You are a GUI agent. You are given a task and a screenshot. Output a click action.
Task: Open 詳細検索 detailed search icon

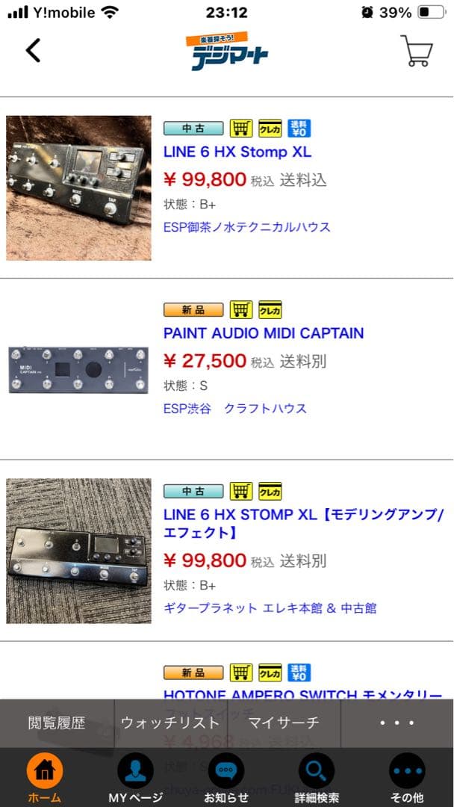[317, 771]
